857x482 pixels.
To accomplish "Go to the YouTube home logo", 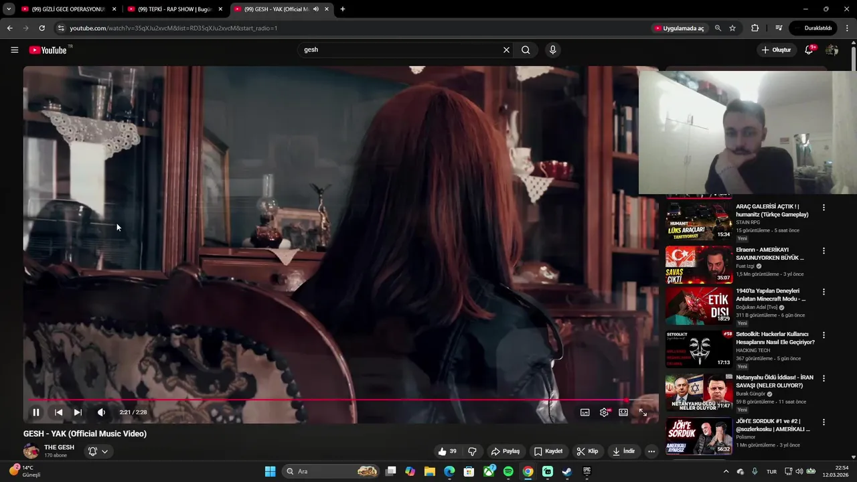I will coord(48,50).
